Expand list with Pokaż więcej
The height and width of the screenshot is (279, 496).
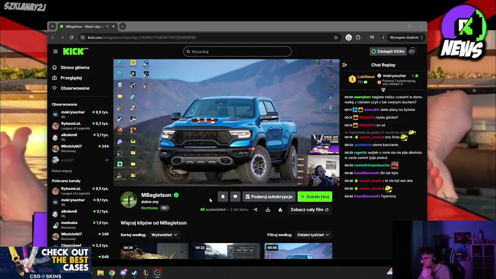[x=62, y=171]
